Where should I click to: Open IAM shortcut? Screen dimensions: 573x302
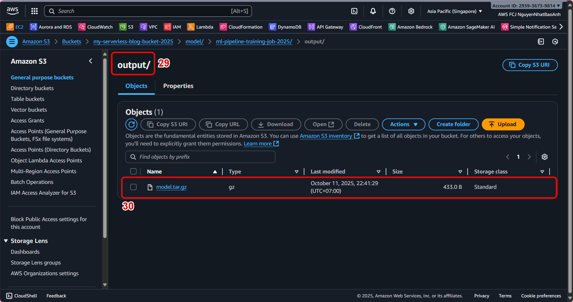tap(173, 27)
